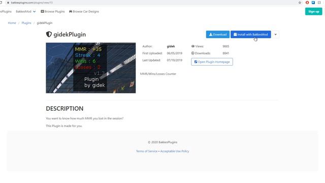Click the Downloads circle icon
This screenshot has height=183, width=325.
pyautogui.click(x=193, y=53)
